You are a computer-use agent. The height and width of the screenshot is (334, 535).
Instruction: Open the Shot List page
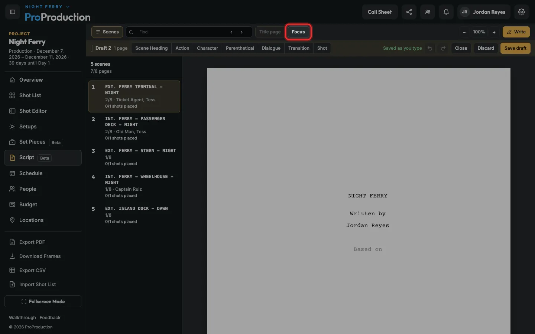click(43, 95)
